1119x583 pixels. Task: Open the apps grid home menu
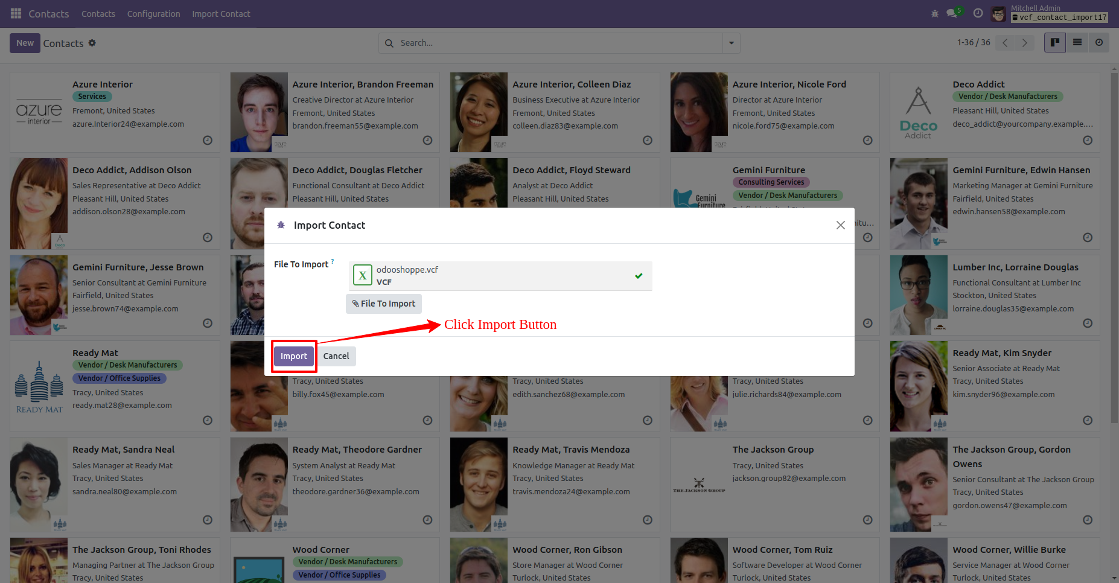(x=16, y=13)
